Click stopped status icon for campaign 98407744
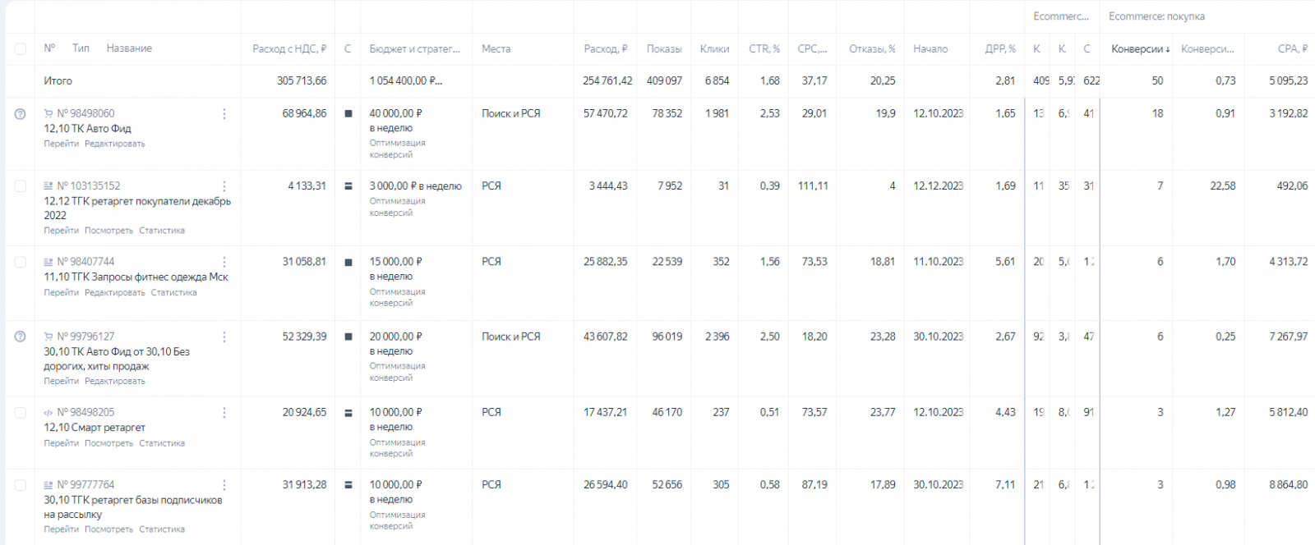1315x545 pixels. click(x=348, y=263)
